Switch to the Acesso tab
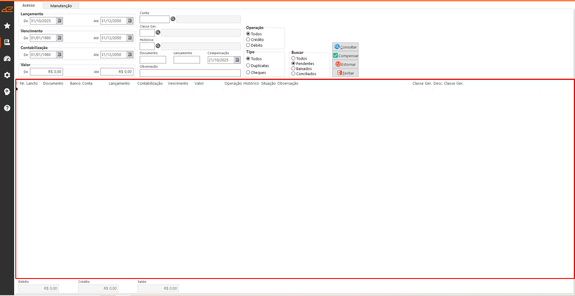Screen dimensions: 575x296 [x=28, y=5]
